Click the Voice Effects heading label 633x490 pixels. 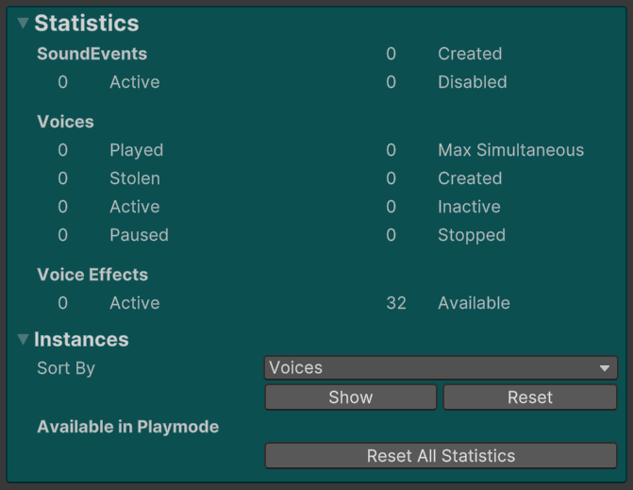tap(92, 275)
